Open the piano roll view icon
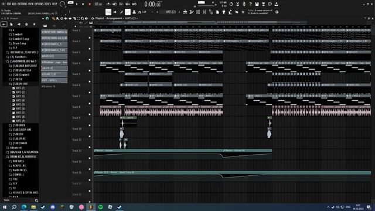Viewport: 375px width, 211px height. pos(192,12)
